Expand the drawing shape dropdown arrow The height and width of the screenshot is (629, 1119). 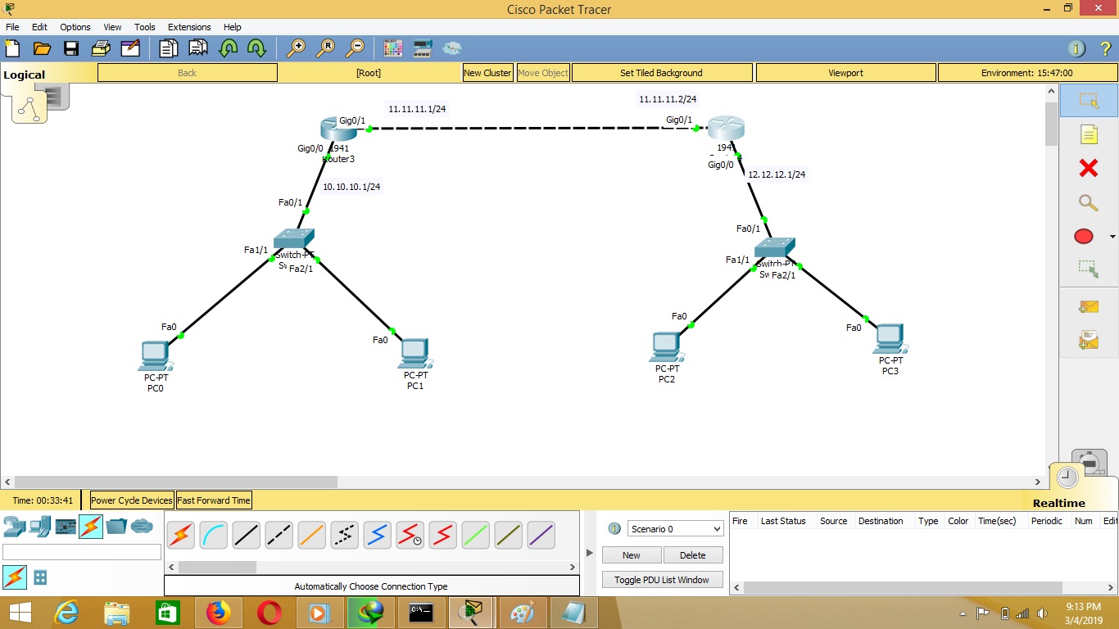[1112, 236]
